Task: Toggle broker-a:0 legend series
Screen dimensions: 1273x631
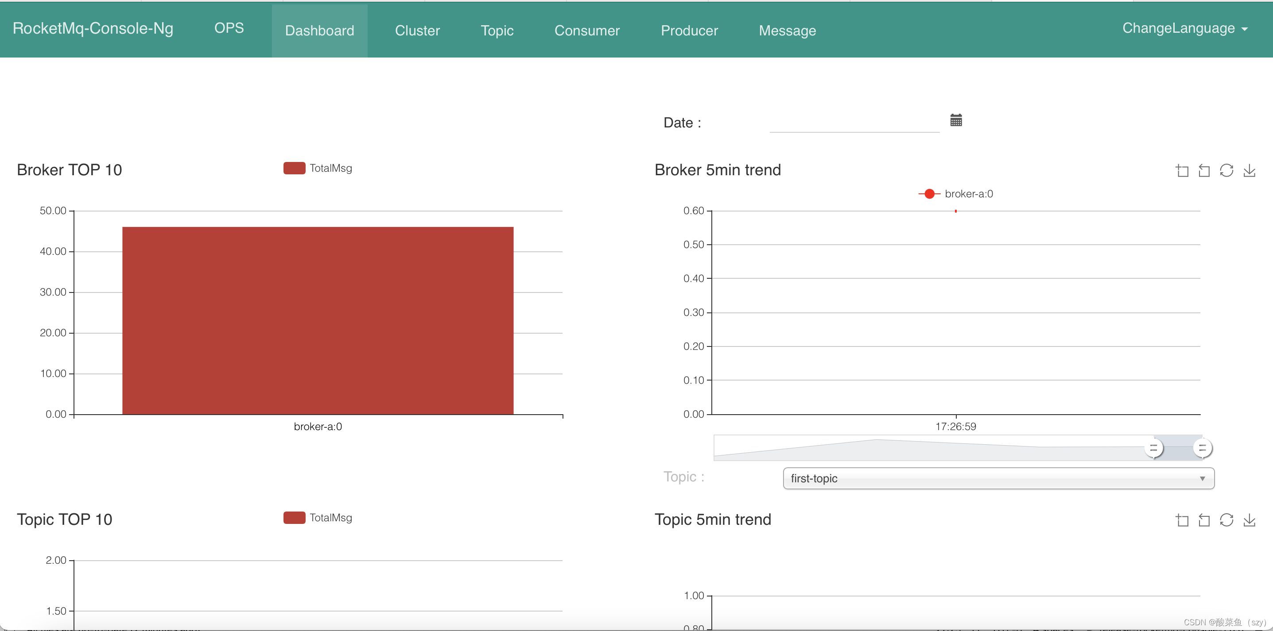Action: [955, 194]
